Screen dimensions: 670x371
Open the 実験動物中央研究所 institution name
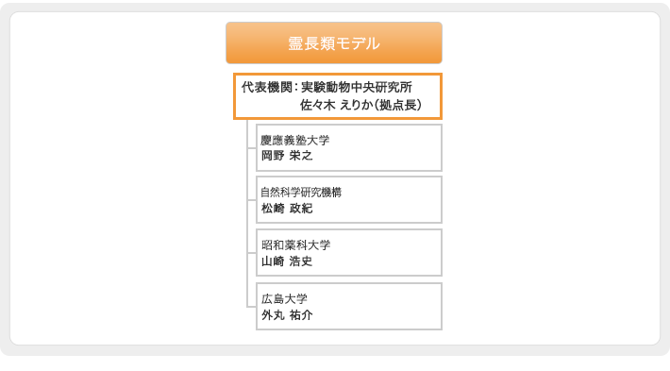click(357, 87)
